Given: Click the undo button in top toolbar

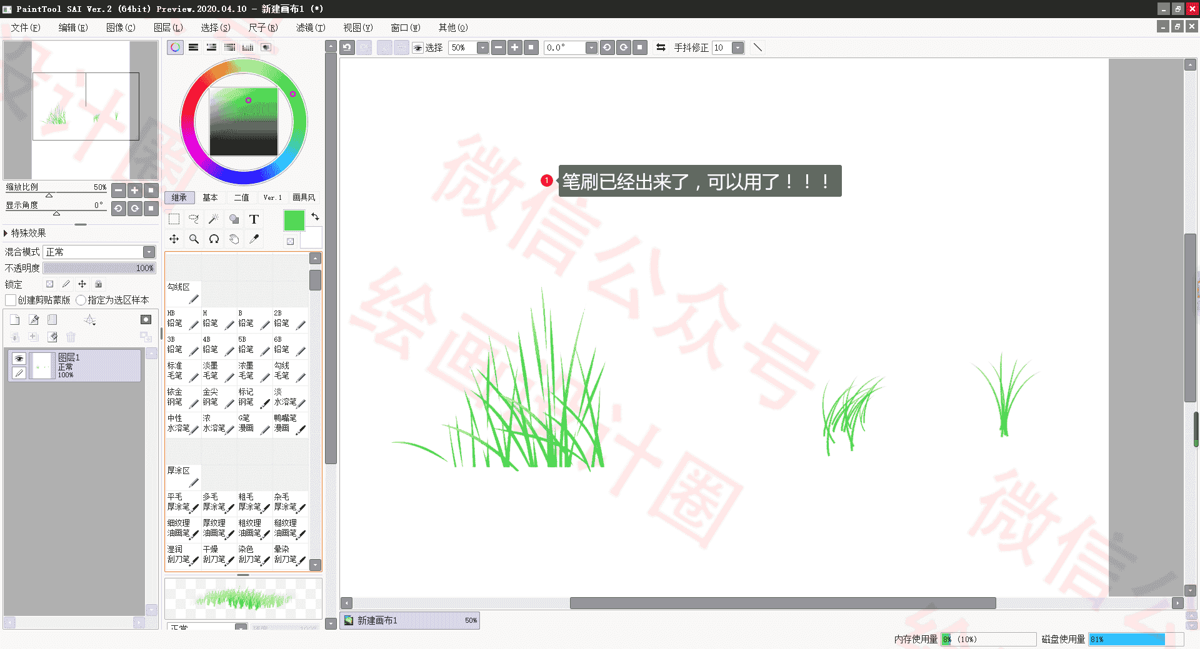Looking at the screenshot, I should click(x=347, y=47).
